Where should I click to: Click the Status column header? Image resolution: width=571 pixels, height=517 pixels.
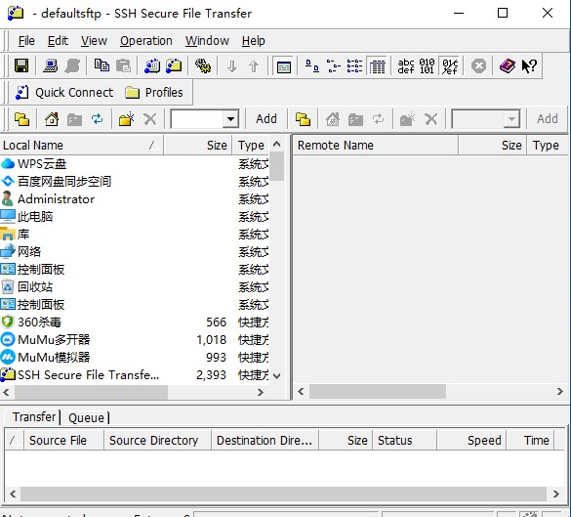404,441
